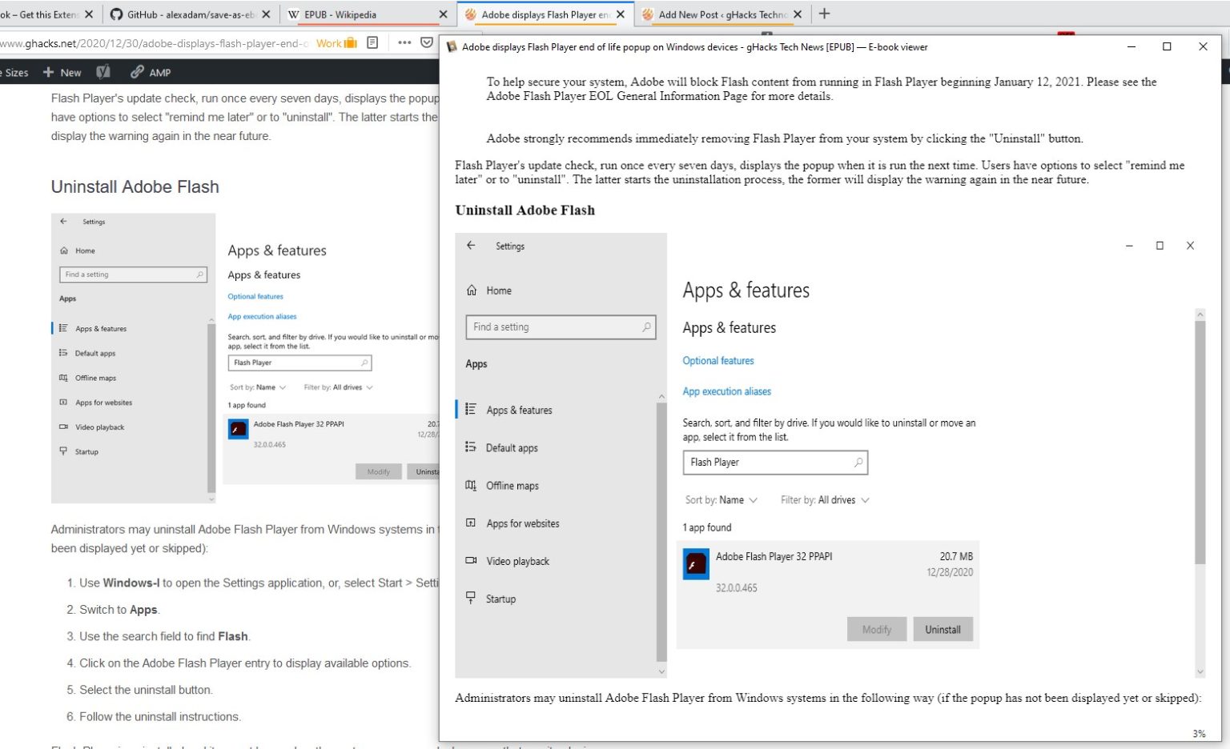Open the Sort by Name dropdown
Screen dimensions: 1230x749
click(721, 499)
